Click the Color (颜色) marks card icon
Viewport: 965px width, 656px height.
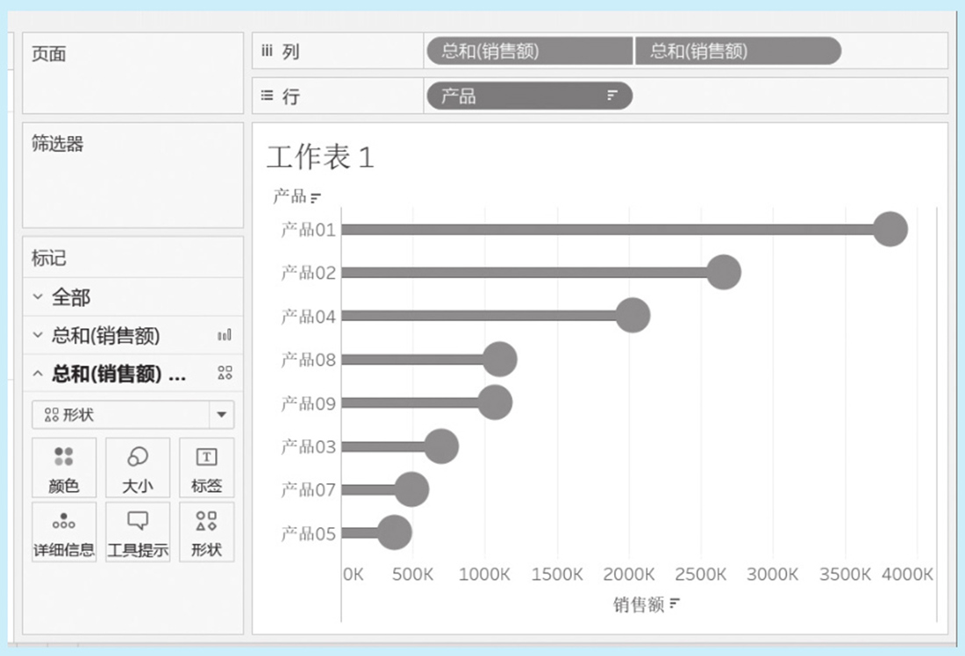(x=64, y=467)
